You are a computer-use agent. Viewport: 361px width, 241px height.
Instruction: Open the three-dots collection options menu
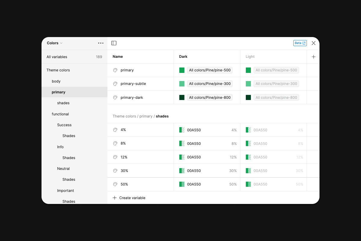(101, 43)
